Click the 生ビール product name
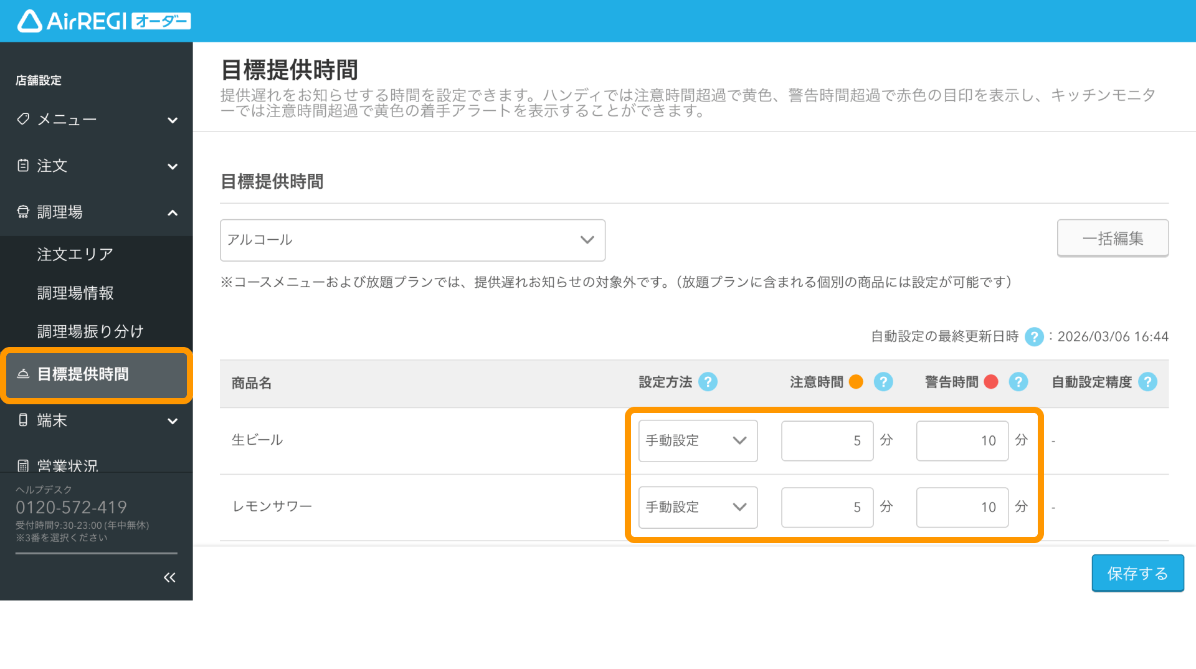Screen dimensions: 1196x669 click(257, 440)
